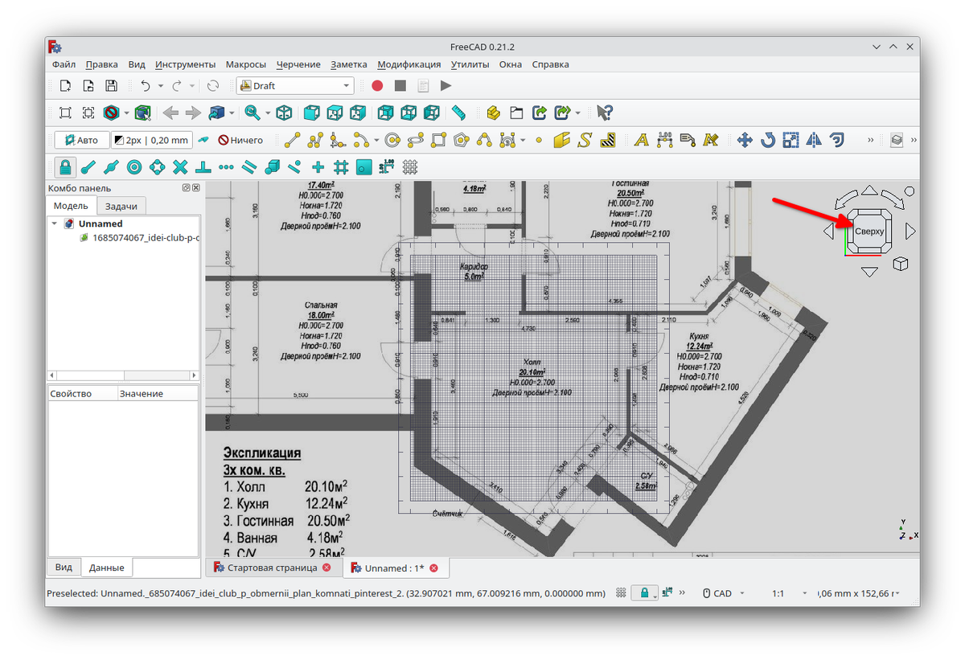Open the Файл menu
This screenshot has height=660, width=965.
[x=64, y=64]
